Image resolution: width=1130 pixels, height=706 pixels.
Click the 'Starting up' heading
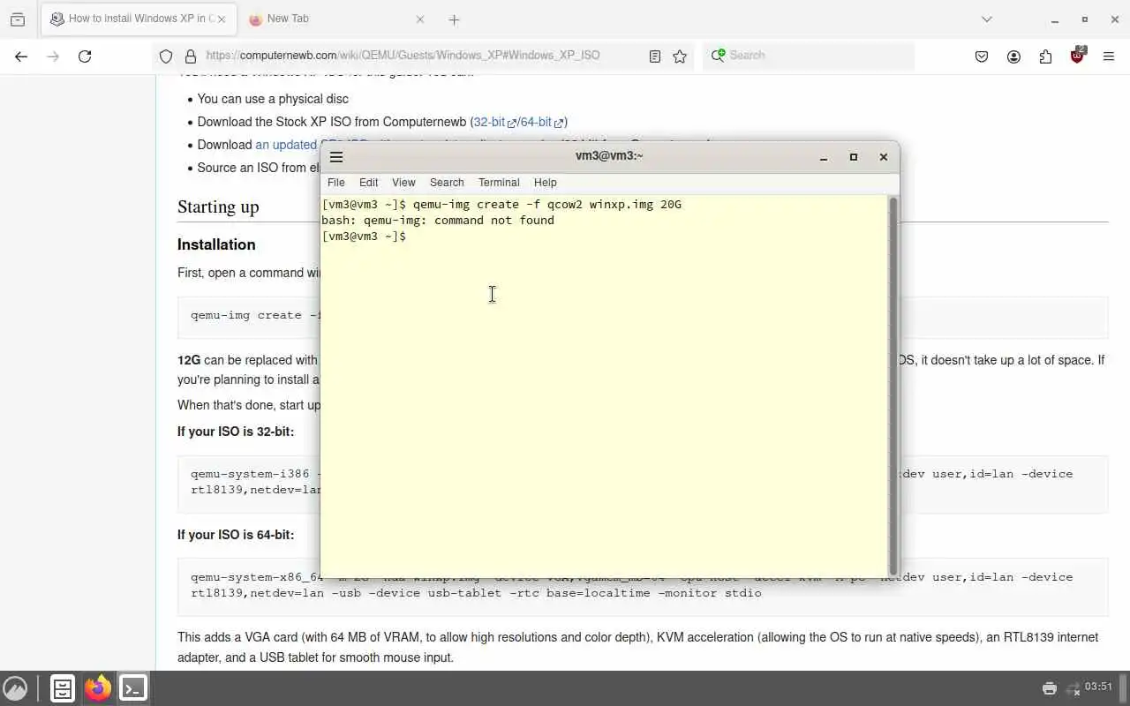[218, 207]
